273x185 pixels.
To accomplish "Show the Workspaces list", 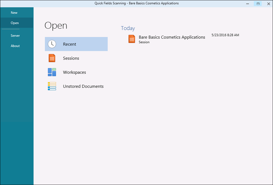I will pyautogui.click(x=74, y=72).
